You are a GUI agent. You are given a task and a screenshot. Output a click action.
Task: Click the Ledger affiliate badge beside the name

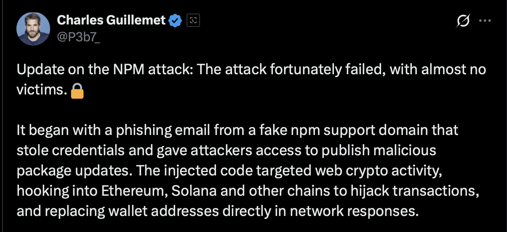pyautogui.click(x=193, y=20)
